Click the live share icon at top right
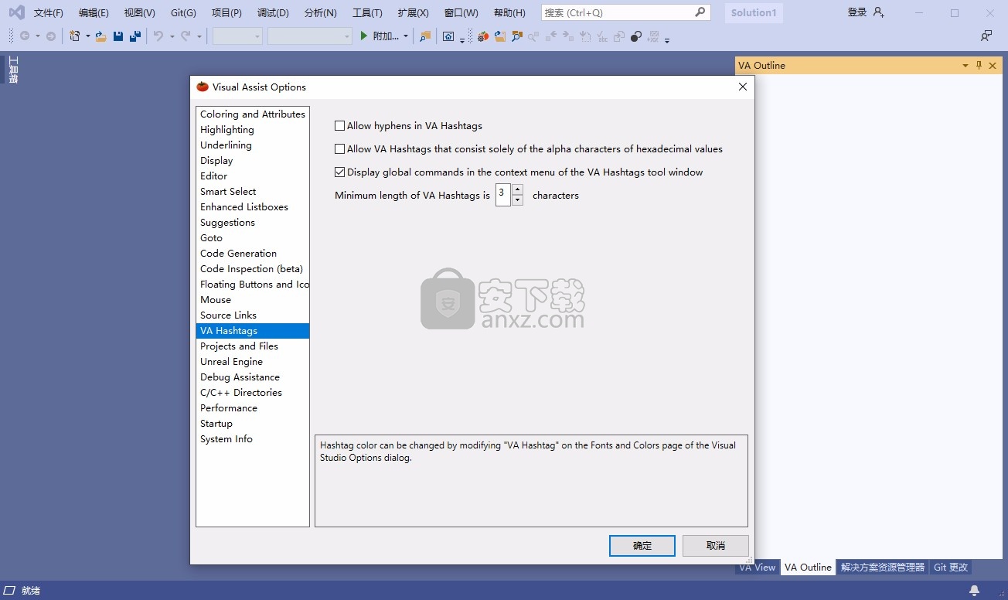The width and height of the screenshot is (1008, 600). coord(986,36)
